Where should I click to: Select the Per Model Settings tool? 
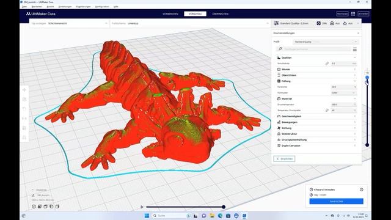pos(24,128)
